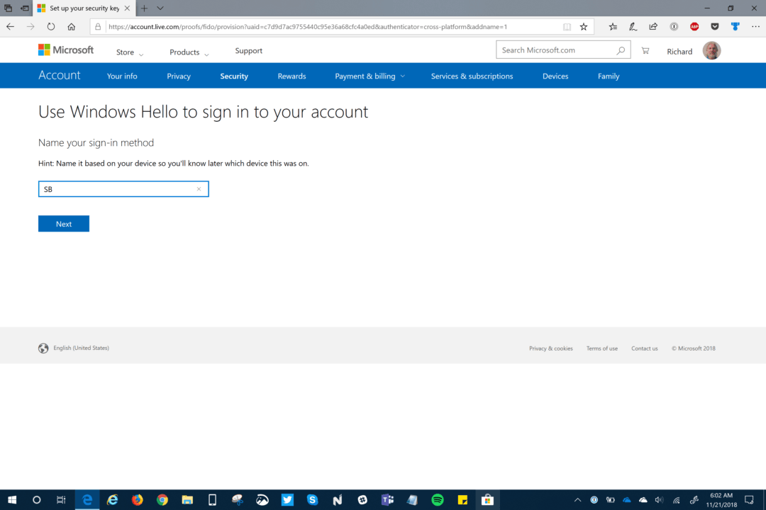Open the AdBlock Plus extension icon

click(694, 26)
